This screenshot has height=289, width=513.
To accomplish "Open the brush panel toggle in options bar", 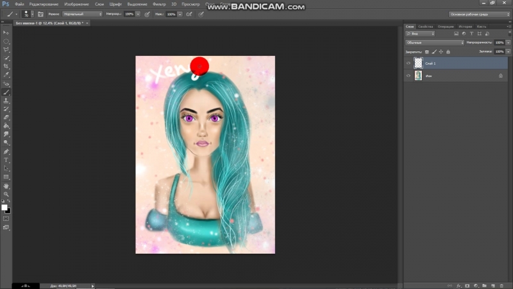I will pyautogui.click(x=40, y=14).
